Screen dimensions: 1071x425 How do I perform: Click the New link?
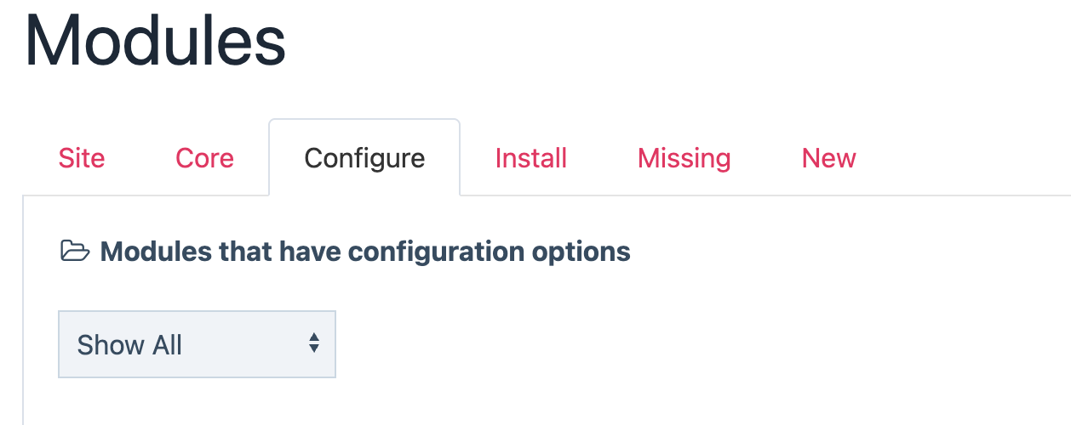828,158
